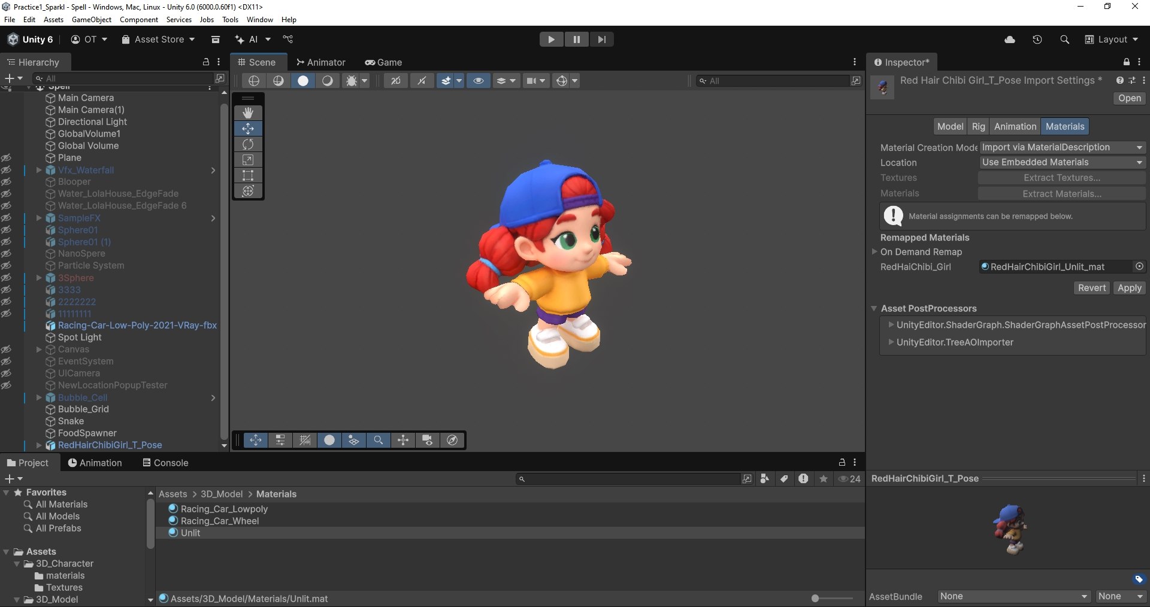
Task: Open Inspector help question-mark icon
Action: coord(1120,80)
